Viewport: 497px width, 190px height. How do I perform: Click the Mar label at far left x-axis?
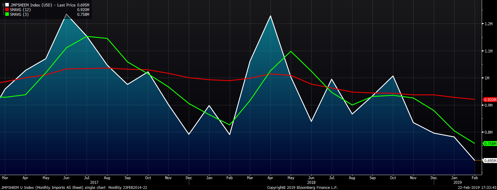tap(5, 178)
